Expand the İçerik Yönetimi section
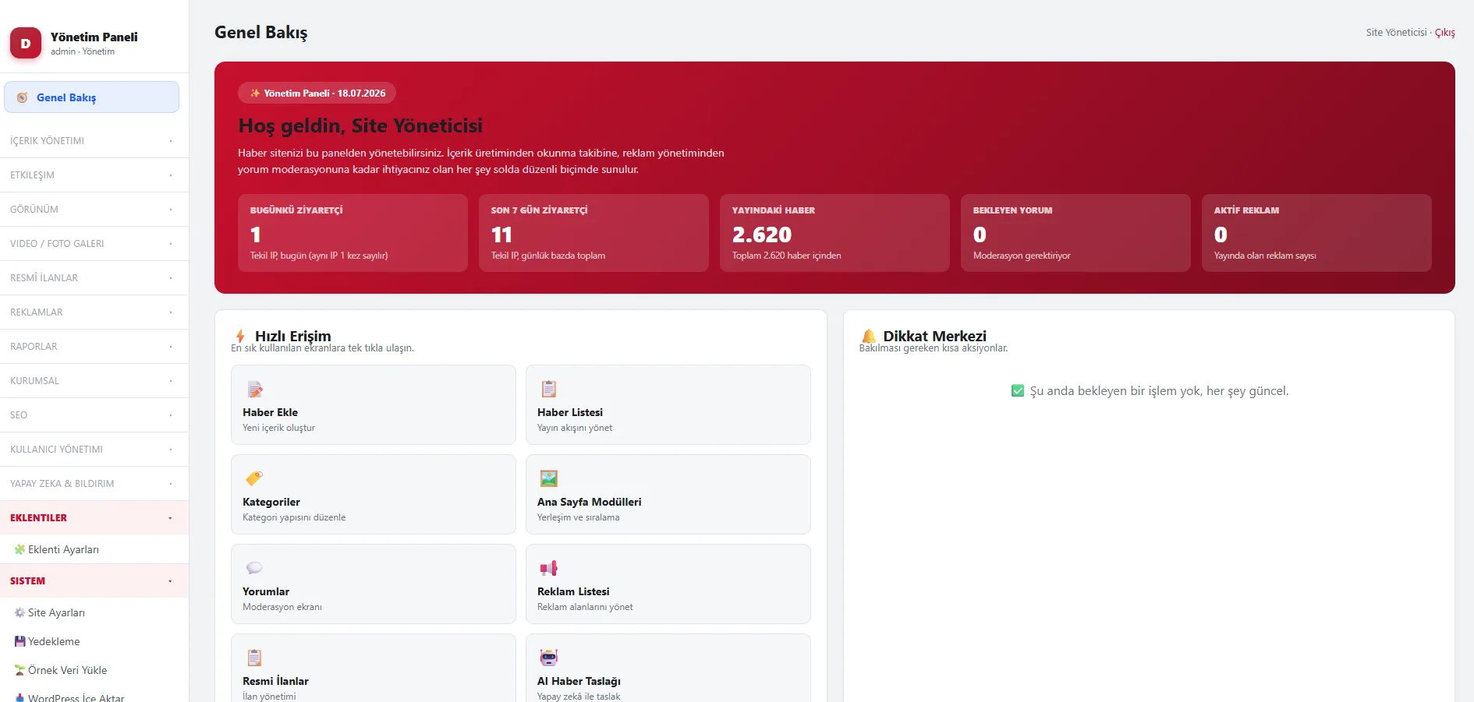Image resolution: width=1474 pixels, height=702 pixels. (94, 141)
